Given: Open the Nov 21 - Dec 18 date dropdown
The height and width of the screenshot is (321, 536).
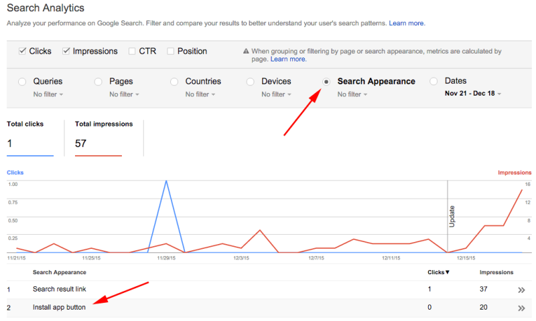Looking at the screenshot, I should pos(473,94).
